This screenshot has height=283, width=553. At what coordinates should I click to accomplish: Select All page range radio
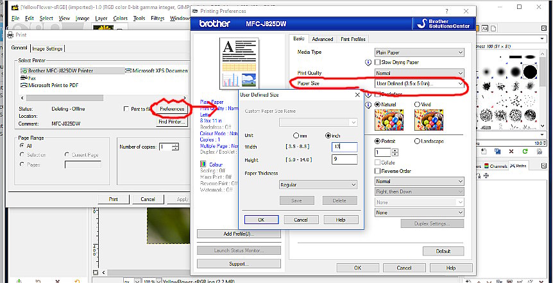pos(22,146)
